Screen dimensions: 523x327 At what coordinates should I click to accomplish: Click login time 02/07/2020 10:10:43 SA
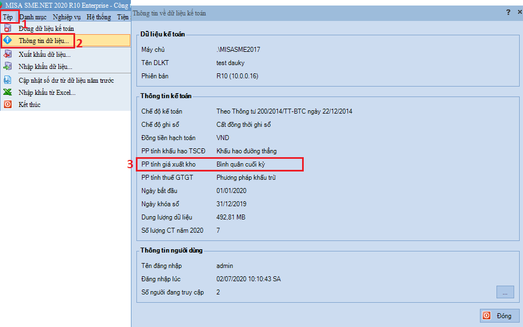click(249, 279)
